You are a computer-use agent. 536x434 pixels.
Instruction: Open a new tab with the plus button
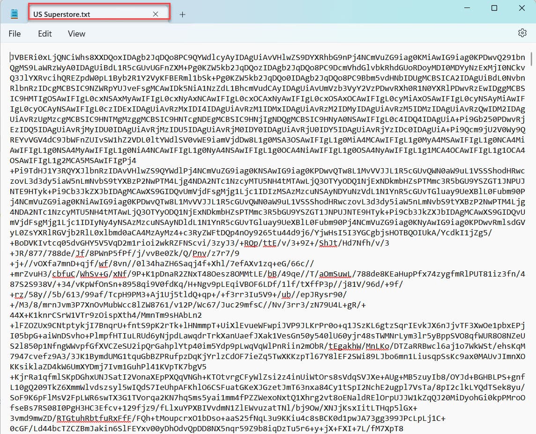pyautogui.click(x=182, y=15)
